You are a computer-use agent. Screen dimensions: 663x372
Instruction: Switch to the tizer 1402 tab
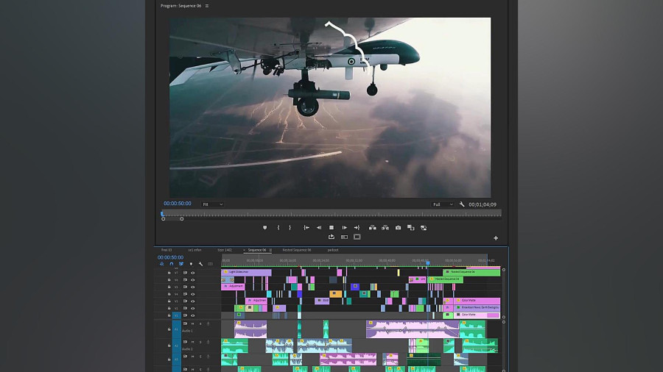point(225,250)
